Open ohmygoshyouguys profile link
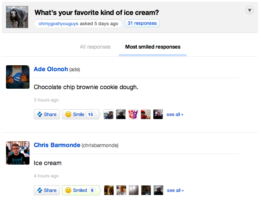The width and height of the screenshot is (261, 203). pos(59,23)
